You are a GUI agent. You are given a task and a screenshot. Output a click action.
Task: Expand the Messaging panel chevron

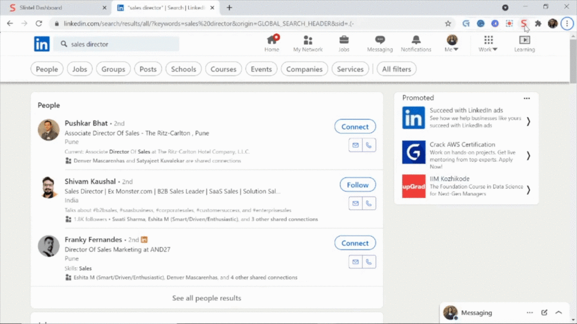(558, 313)
